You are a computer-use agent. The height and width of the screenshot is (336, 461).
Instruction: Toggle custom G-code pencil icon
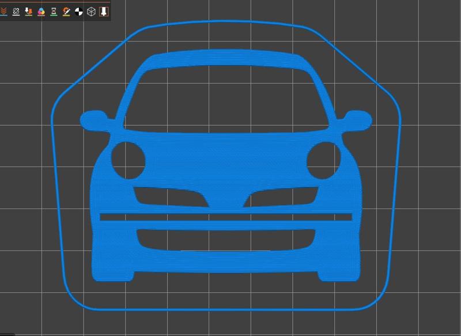coord(66,11)
